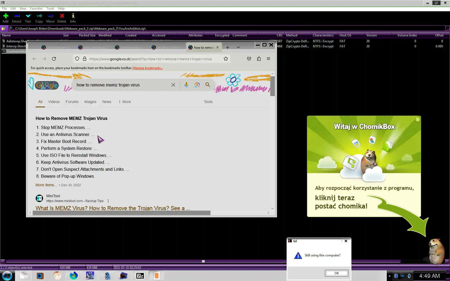Viewport: 450px width, 281px height.
Task: Open the 7-Zip Edit menu
Action: (x=13, y=9)
